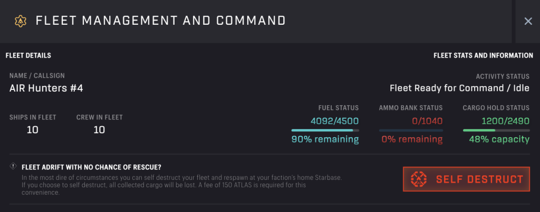Click the Crew in Fleet count
The height and width of the screenshot is (212, 540).
[x=99, y=129]
